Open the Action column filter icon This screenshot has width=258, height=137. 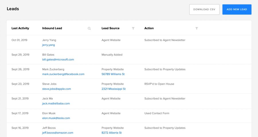click(x=197, y=28)
